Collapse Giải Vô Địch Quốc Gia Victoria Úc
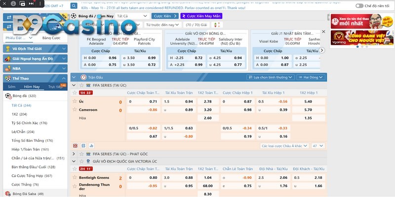This screenshot has width=395, height=197. click(x=74, y=162)
